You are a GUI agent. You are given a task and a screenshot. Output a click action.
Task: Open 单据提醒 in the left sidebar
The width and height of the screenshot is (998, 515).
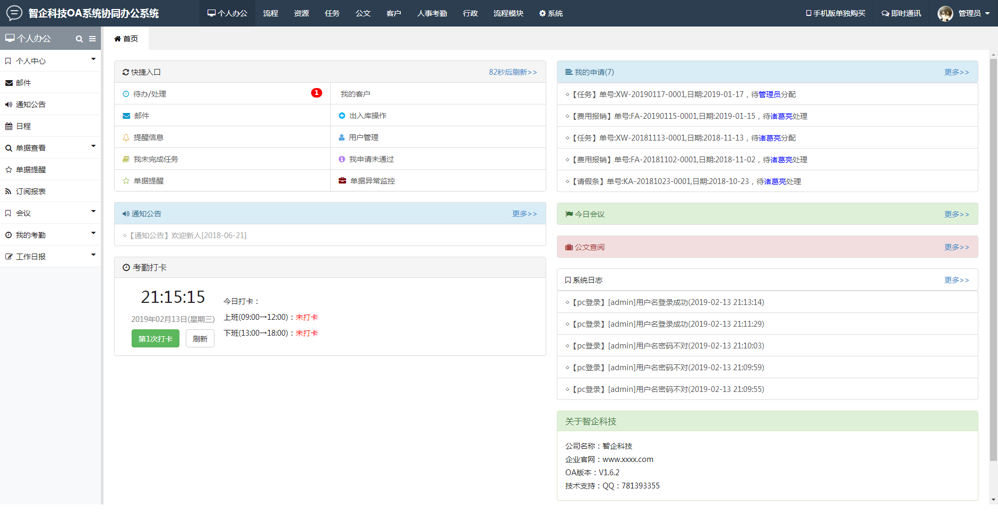click(x=50, y=170)
